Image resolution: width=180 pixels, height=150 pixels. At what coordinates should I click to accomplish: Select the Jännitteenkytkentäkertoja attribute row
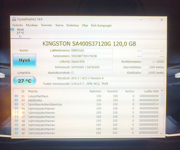click(87, 104)
